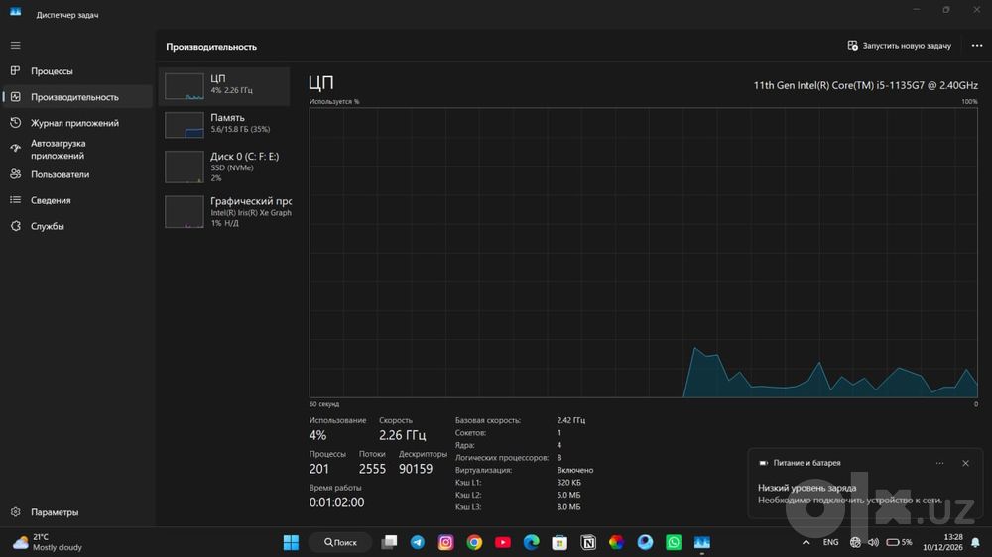Select the Диск 0 performance card
Image resolution: width=992 pixels, height=557 pixels.
[x=224, y=167]
